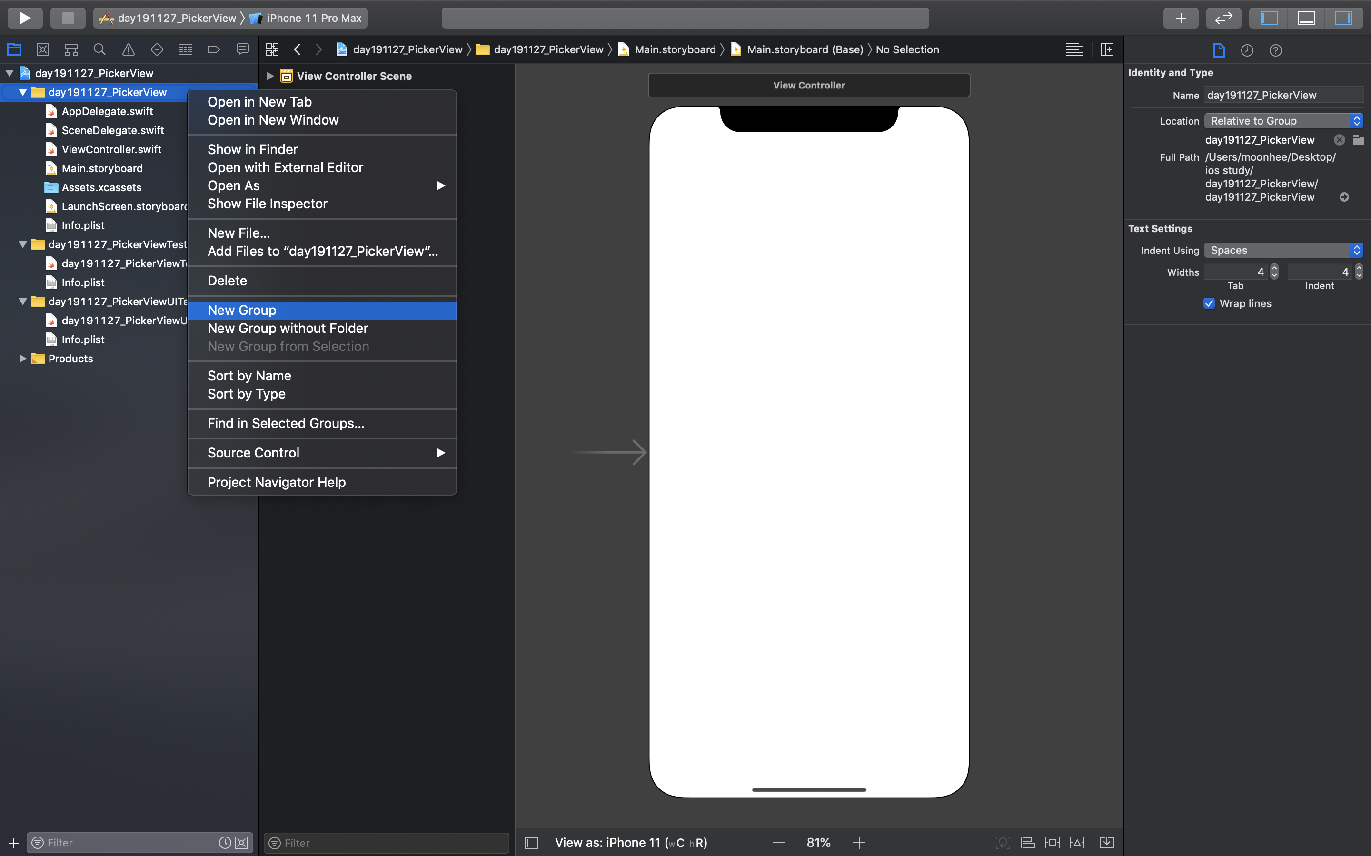Click the Name field in Identity and Type

1283,95
